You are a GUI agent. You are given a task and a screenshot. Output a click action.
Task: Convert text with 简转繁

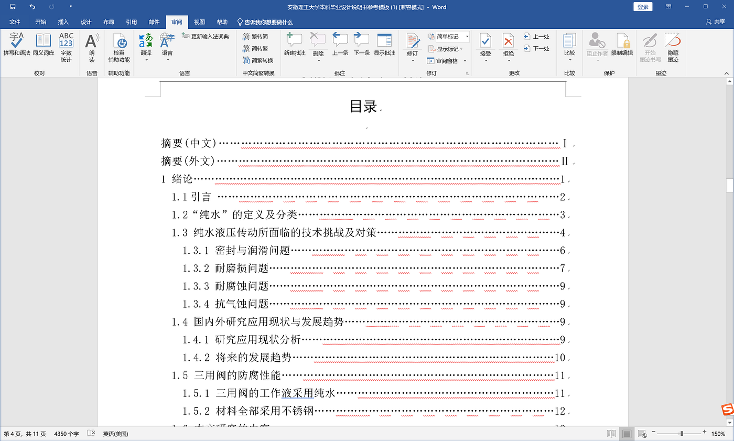[x=255, y=48]
